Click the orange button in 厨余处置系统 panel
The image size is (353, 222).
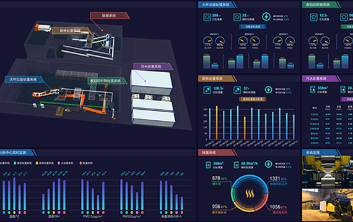[253, 99]
